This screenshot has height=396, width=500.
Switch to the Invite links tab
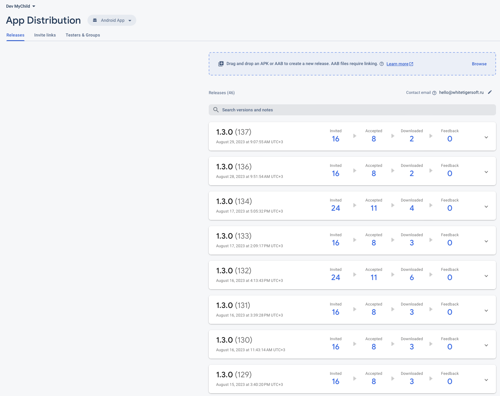click(45, 35)
